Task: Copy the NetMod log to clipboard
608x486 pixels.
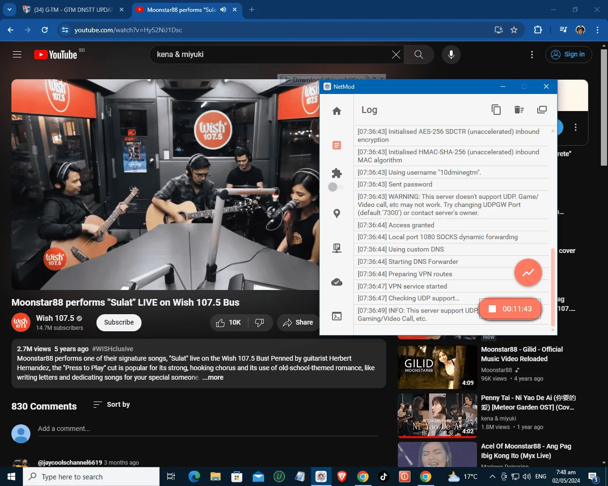Action: [x=496, y=110]
